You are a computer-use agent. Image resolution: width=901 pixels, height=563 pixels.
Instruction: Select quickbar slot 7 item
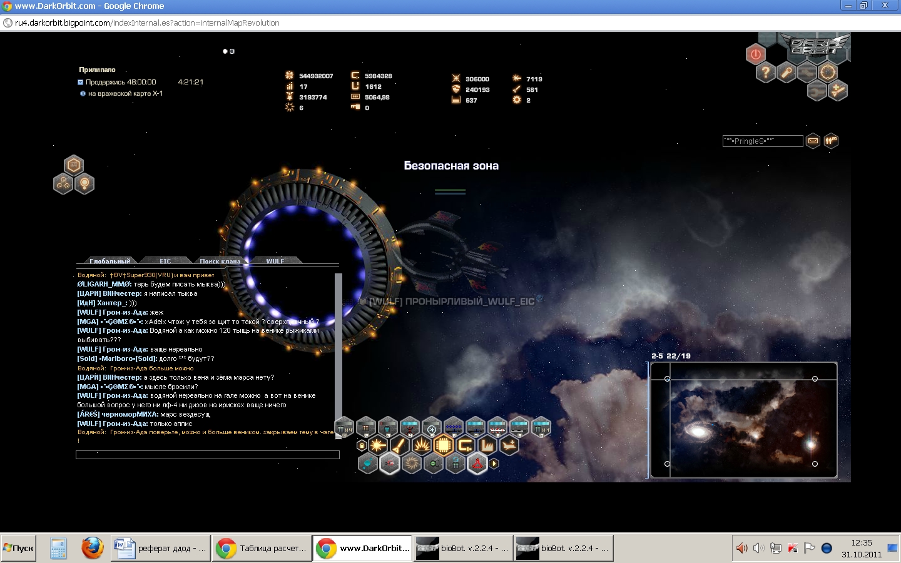point(476,427)
